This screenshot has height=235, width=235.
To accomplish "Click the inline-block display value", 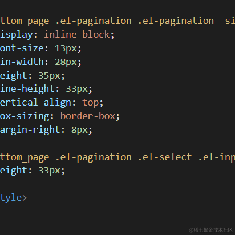I will tap(77, 35).
